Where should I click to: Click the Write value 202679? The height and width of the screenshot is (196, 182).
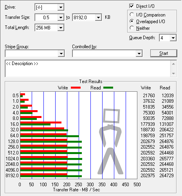click(x=148, y=142)
